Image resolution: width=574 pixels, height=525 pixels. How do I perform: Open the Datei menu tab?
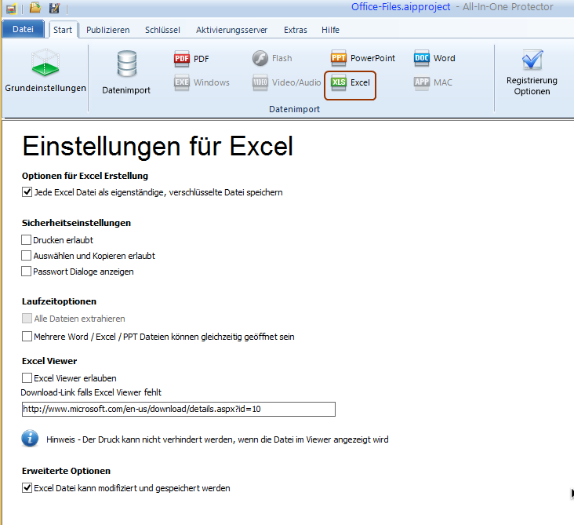click(23, 30)
